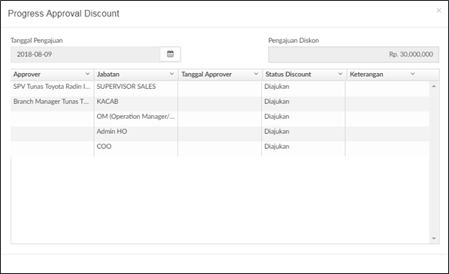Sort by the Status Discount header
This screenshot has height=274, width=449.
pos(288,75)
